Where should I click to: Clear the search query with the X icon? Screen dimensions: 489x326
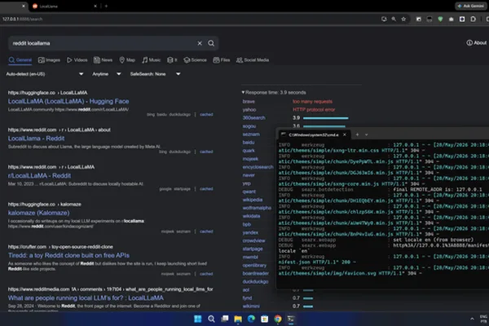pos(200,43)
